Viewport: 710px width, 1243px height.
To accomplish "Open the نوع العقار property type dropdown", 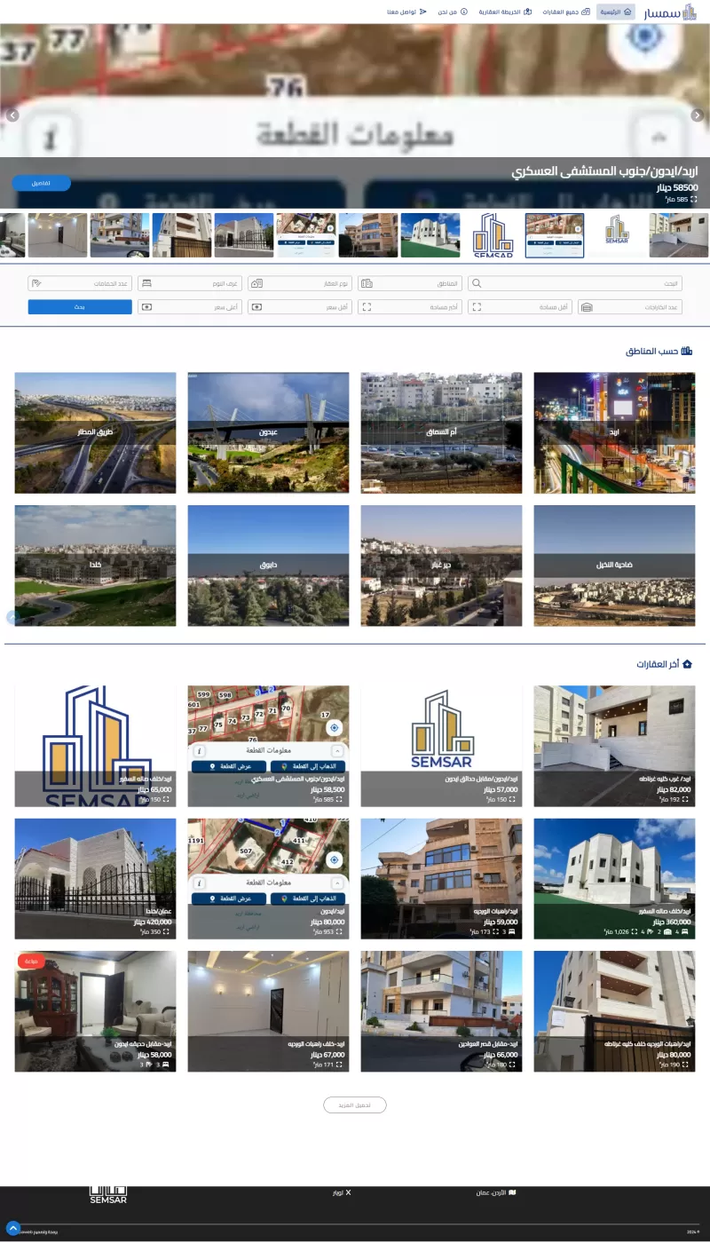I will click(300, 283).
